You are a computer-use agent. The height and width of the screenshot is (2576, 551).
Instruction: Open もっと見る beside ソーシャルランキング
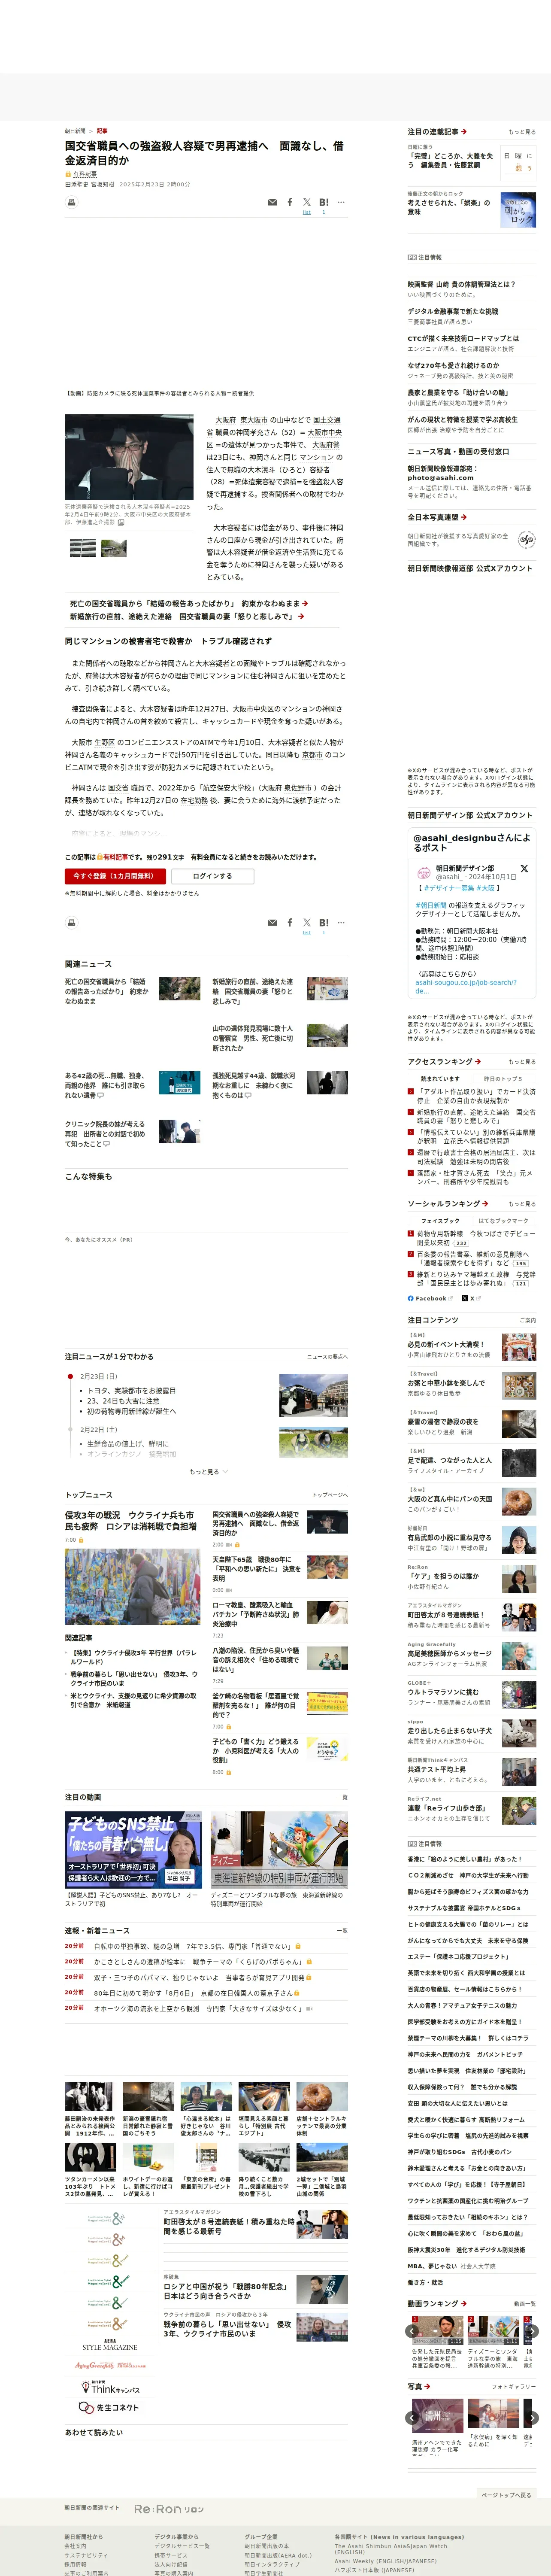[x=521, y=1204]
